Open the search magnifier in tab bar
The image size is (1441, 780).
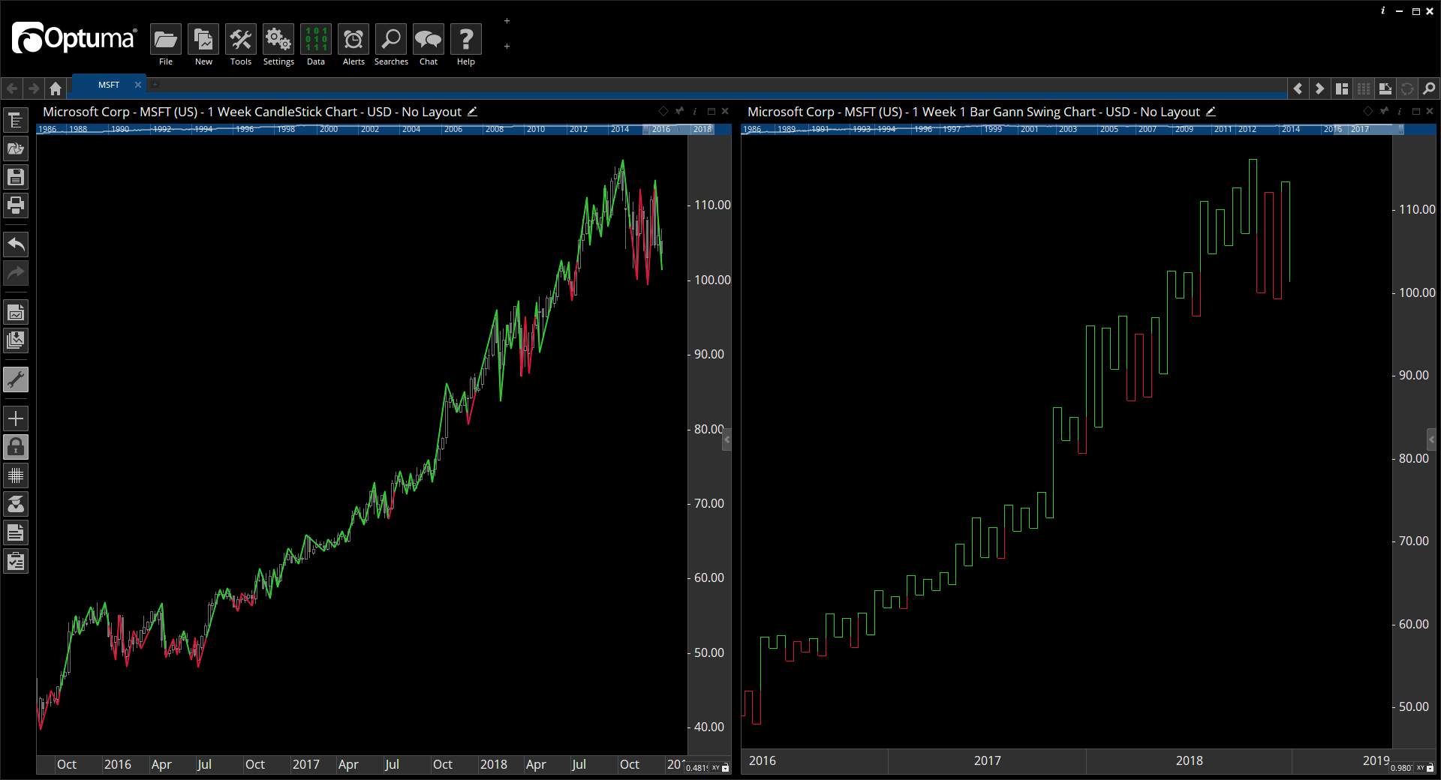tap(1429, 88)
